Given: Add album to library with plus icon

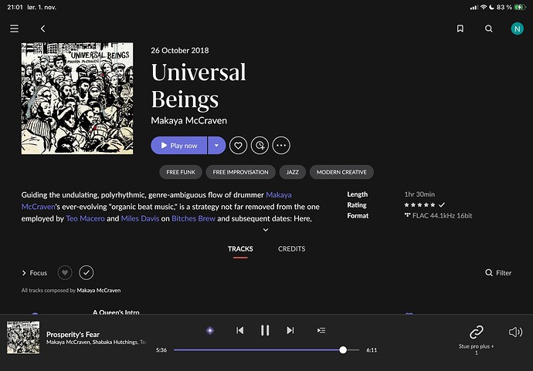Looking at the screenshot, I should (x=260, y=145).
